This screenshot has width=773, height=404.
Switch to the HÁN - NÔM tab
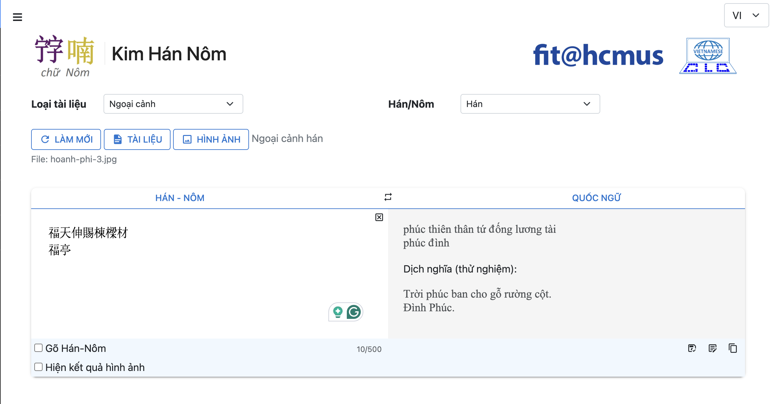(180, 198)
